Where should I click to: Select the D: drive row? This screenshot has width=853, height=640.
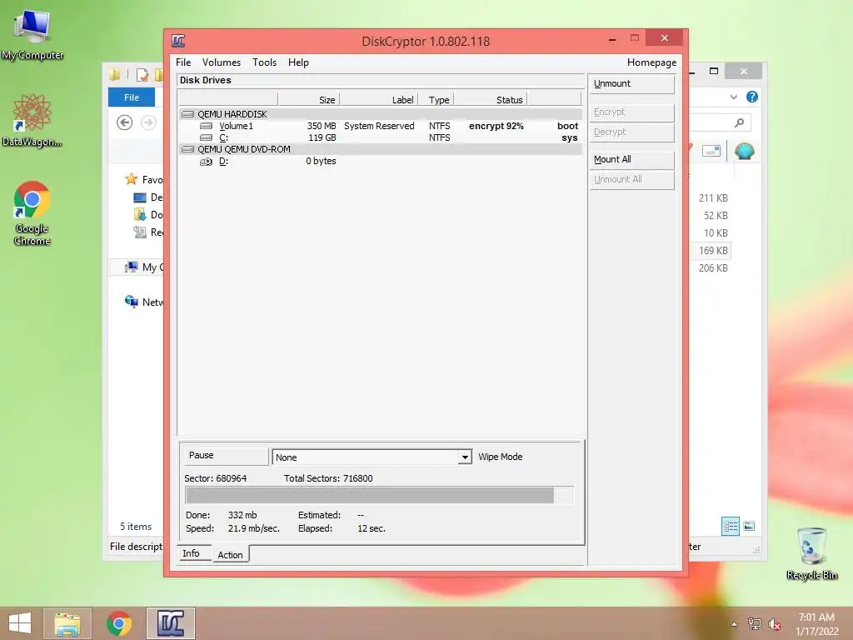coord(380,161)
